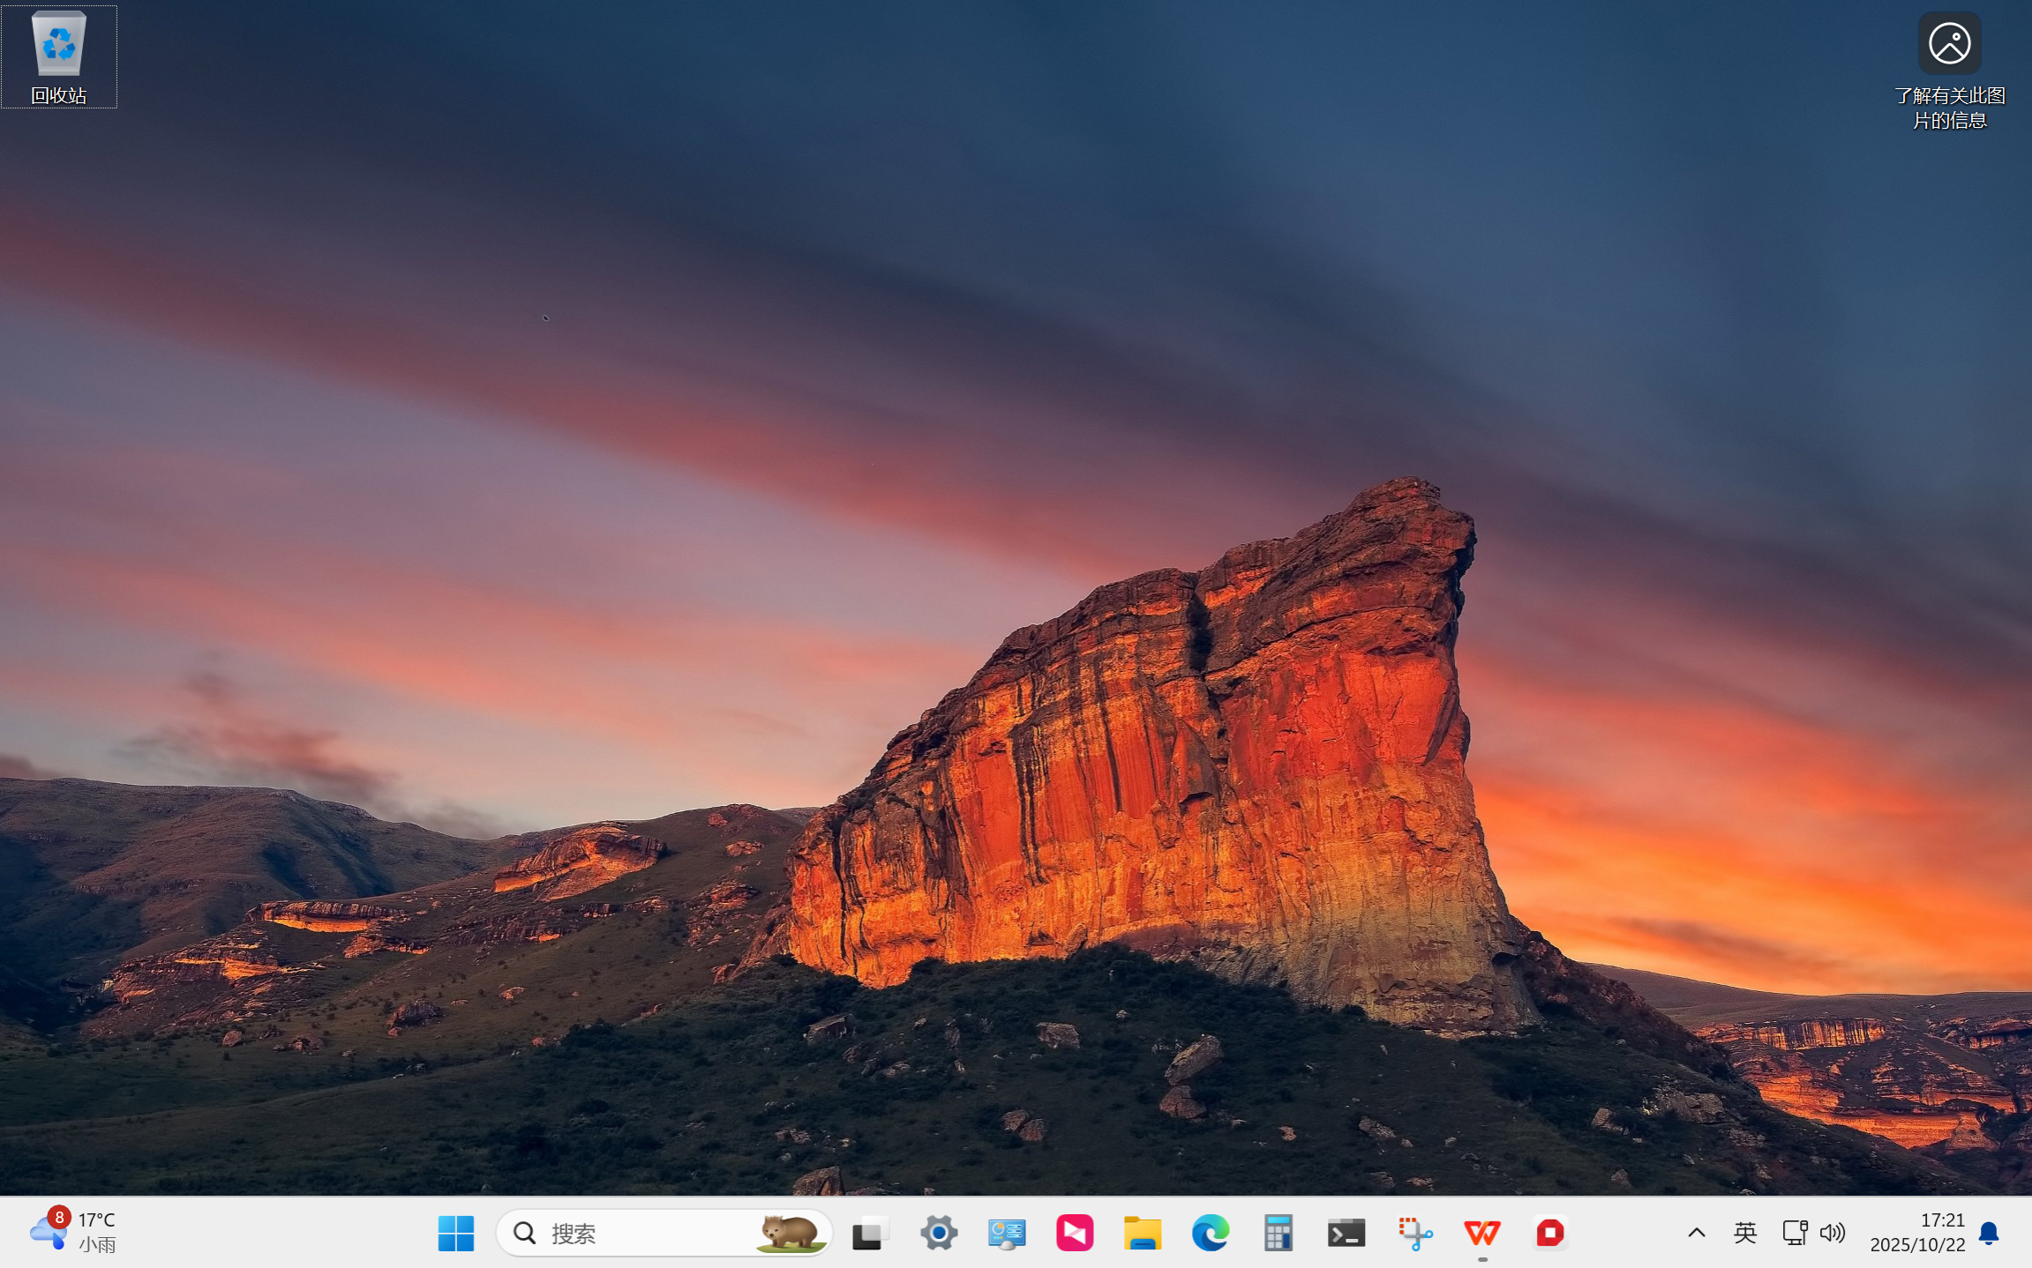Launch Snipping Tool from the taskbar
Image resolution: width=2032 pixels, height=1268 pixels.
pyautogui.click(x=1414, y=1233)
